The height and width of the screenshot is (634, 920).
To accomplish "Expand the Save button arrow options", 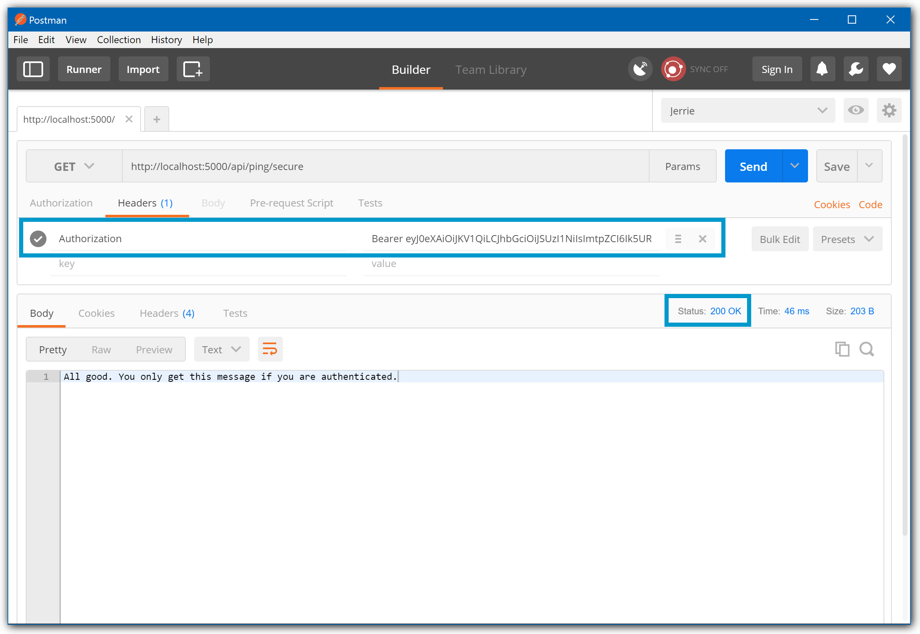I will (869, 166).
